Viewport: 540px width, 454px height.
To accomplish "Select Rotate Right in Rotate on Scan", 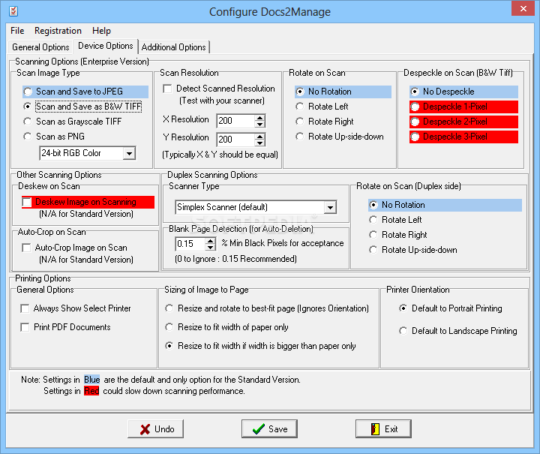I will click(325, 122).
